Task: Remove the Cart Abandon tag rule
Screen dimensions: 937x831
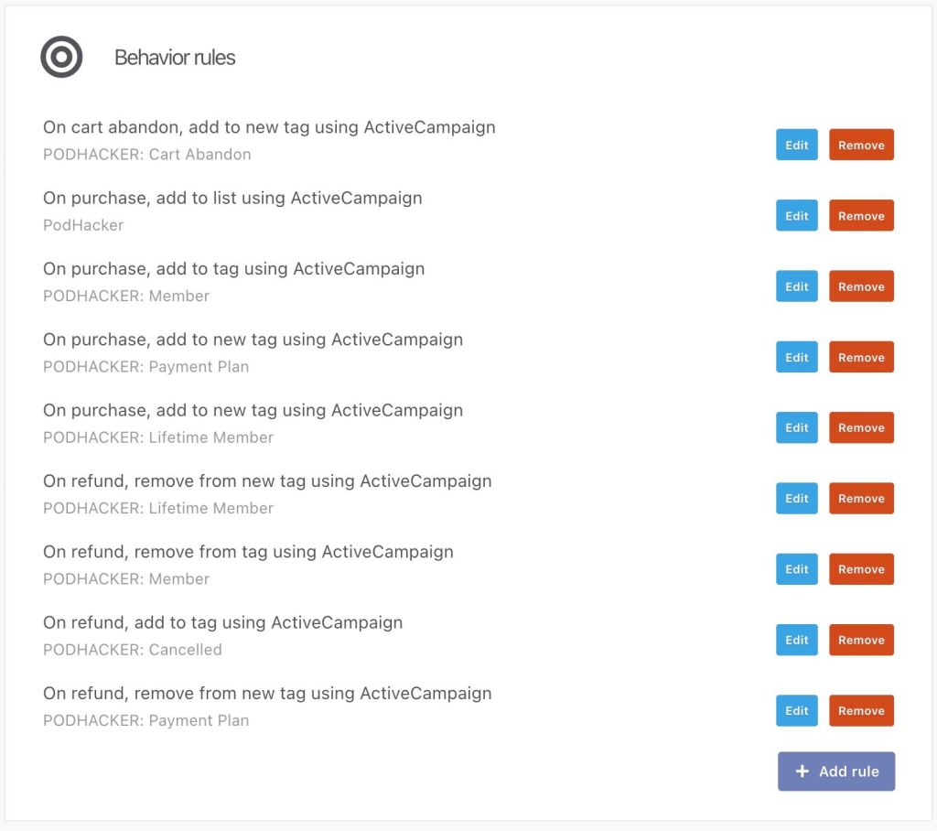Action: (x=861, y=145)
